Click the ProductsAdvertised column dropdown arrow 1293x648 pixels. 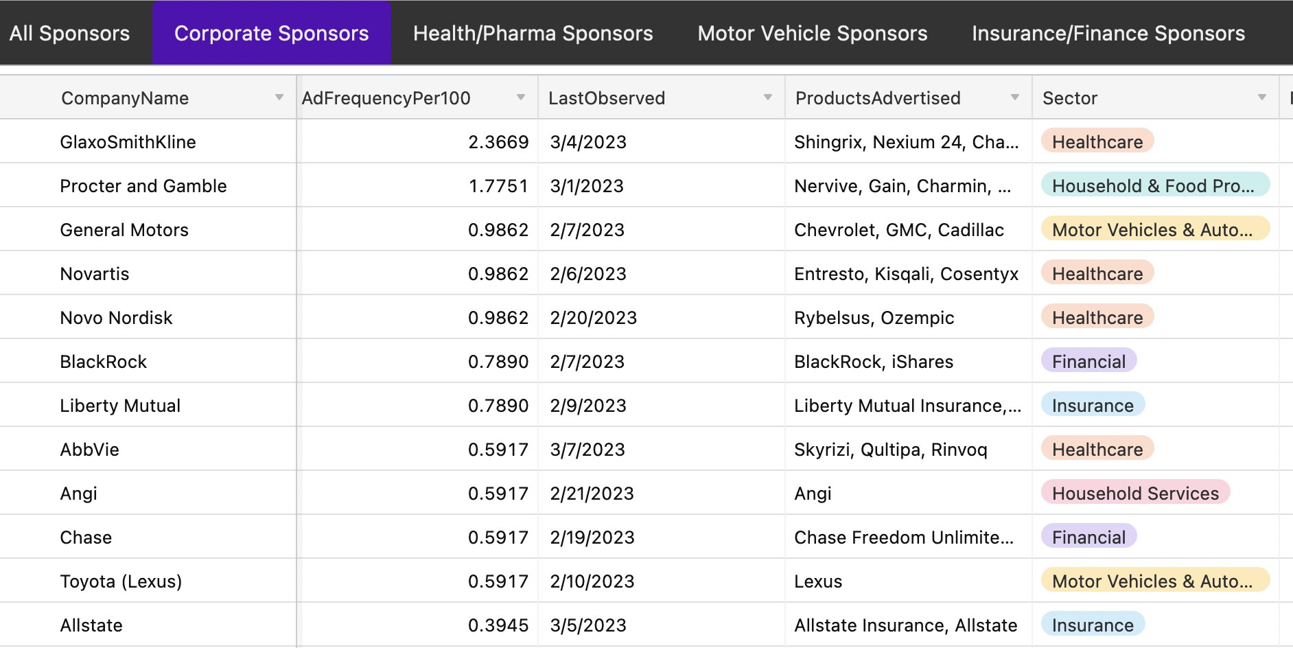(1015, 97)
